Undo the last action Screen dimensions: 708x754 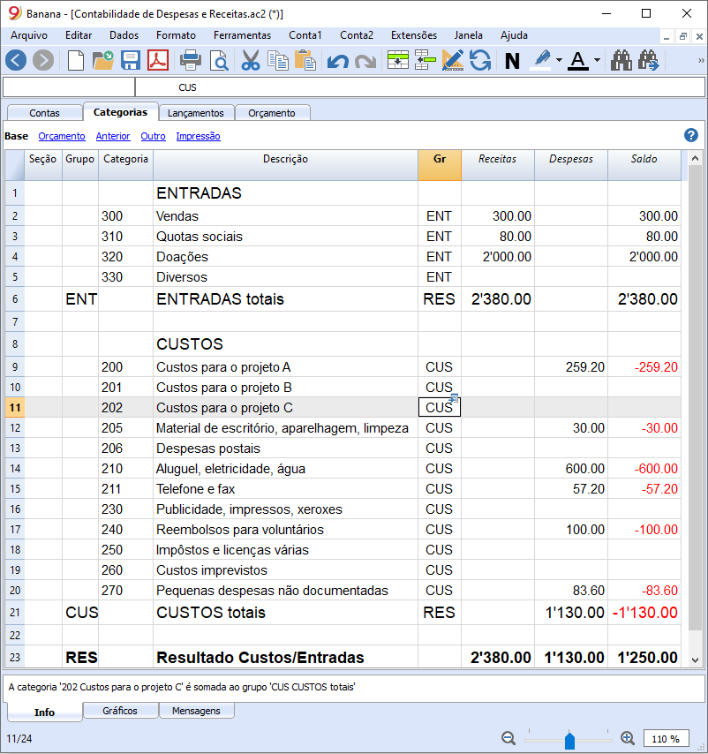[337, 61]
